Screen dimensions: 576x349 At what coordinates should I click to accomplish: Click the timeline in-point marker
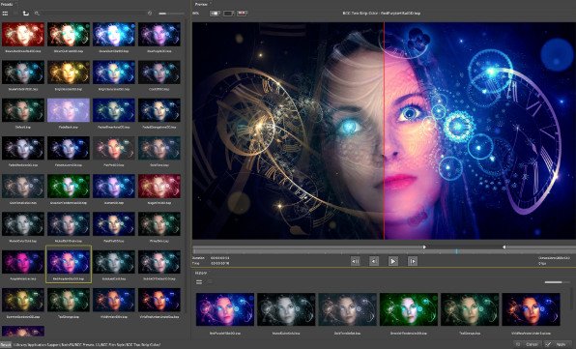point(424,247)
